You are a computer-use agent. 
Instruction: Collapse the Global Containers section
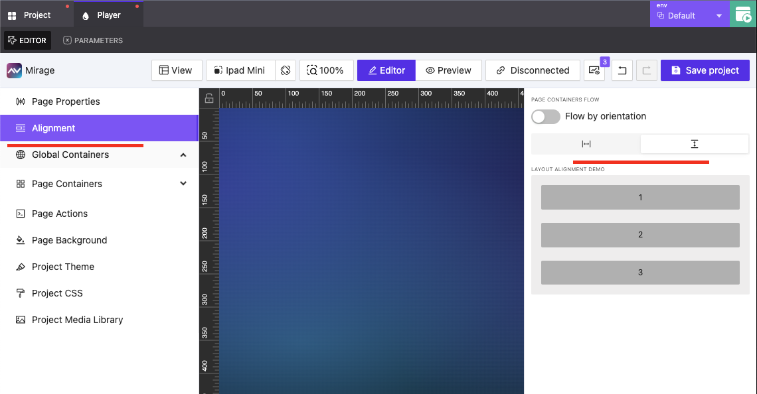tap(183, 154)
